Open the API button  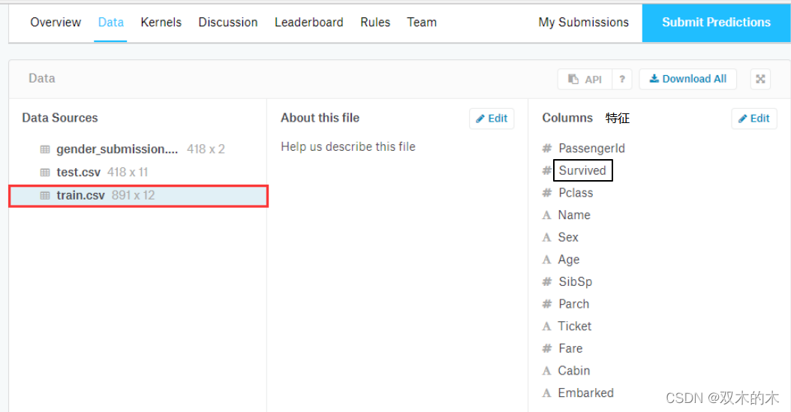point(585,79)
